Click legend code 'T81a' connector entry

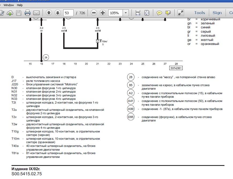(15, 153)
